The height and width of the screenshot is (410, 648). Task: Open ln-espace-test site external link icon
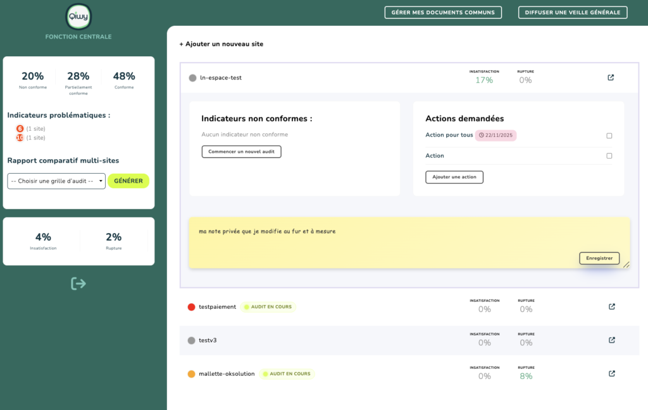click(x=611, y=78)
